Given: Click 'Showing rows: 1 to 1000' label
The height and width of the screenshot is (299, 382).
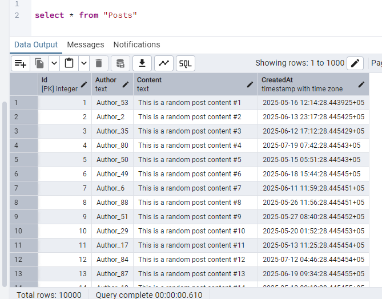Looking at the screenshot, I should [x=300, y=63].
